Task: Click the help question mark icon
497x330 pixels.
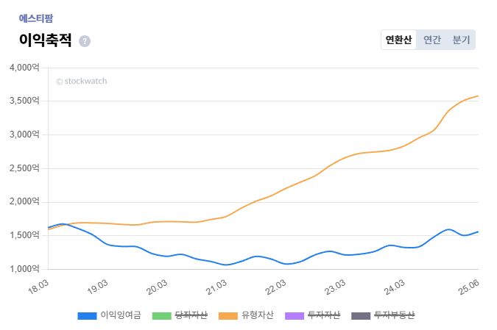Action: [x=85, y=41]
